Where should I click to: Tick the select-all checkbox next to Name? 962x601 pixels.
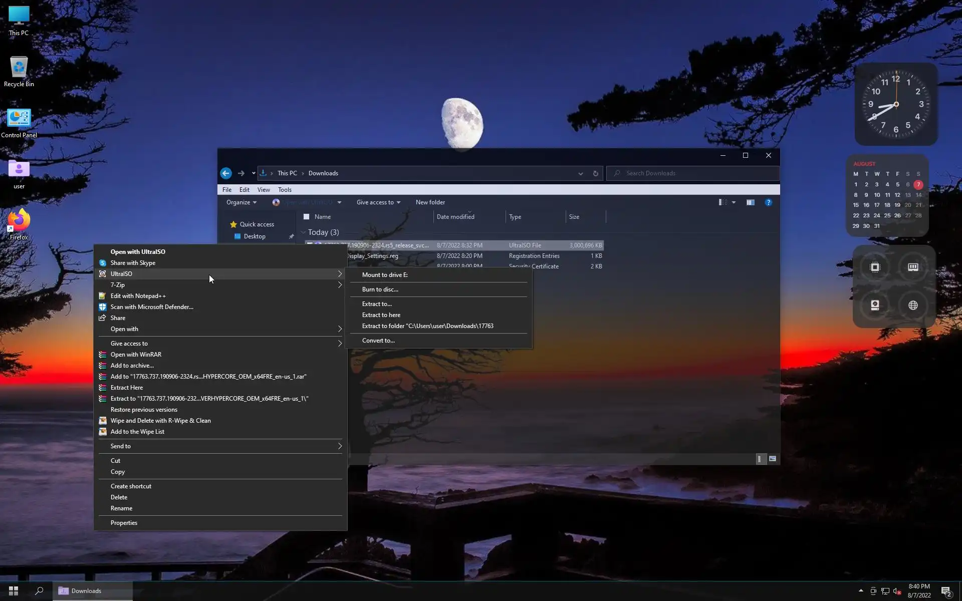coord(306,217)
